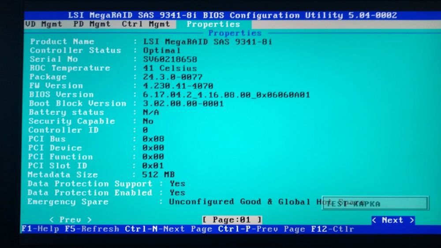Click the PCI Bus label
The image size is (441, 248).
tap(47, 139)
